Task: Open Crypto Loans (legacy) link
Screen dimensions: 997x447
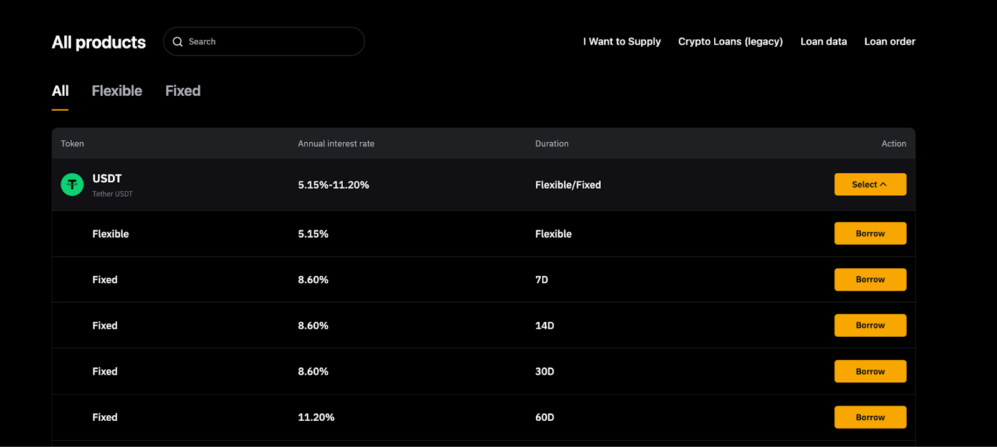Action: [x=730, y=42]
